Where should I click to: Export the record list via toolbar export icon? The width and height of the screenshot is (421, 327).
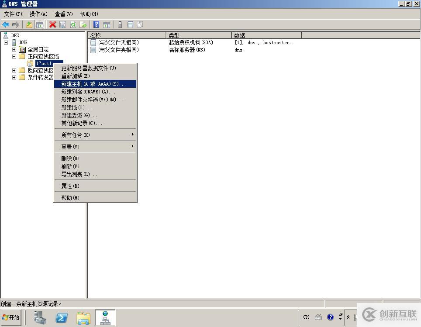coord(83,24)
